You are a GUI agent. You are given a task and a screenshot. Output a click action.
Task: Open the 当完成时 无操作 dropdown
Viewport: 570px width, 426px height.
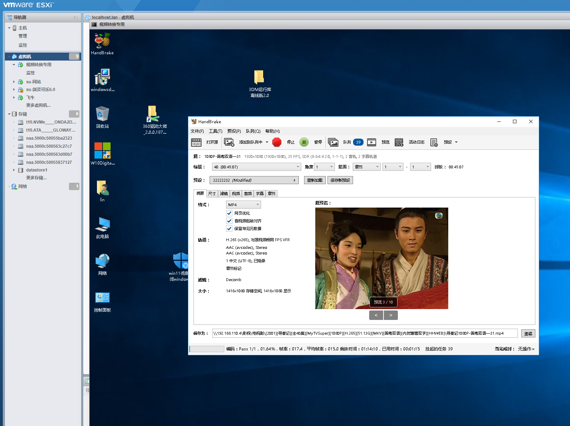[526, 349]
